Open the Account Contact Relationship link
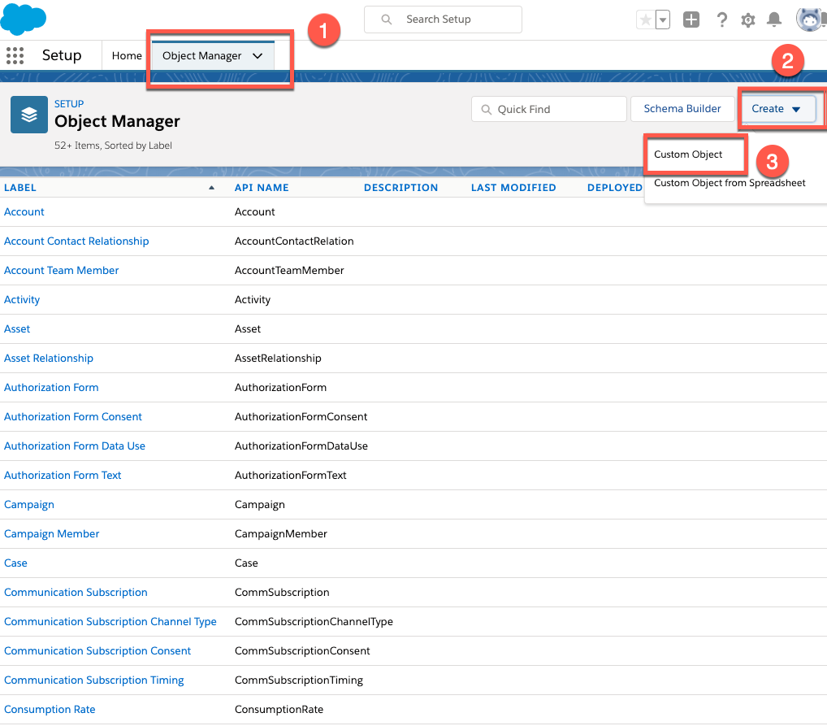The height and width of the screenshot is (726, 827). [x=76, y=241]
